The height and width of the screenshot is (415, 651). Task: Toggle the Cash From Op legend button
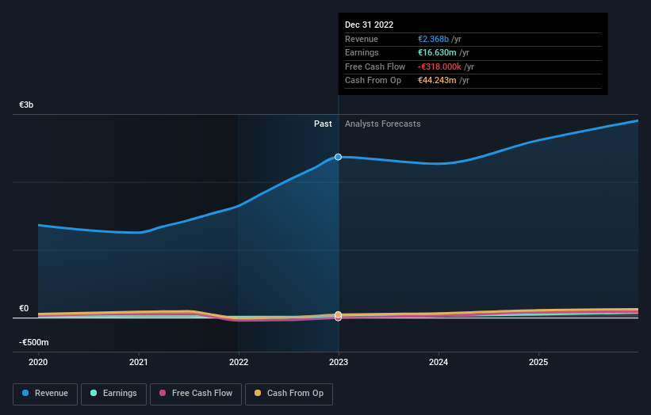pyautogui.click(x=289, y=394)
